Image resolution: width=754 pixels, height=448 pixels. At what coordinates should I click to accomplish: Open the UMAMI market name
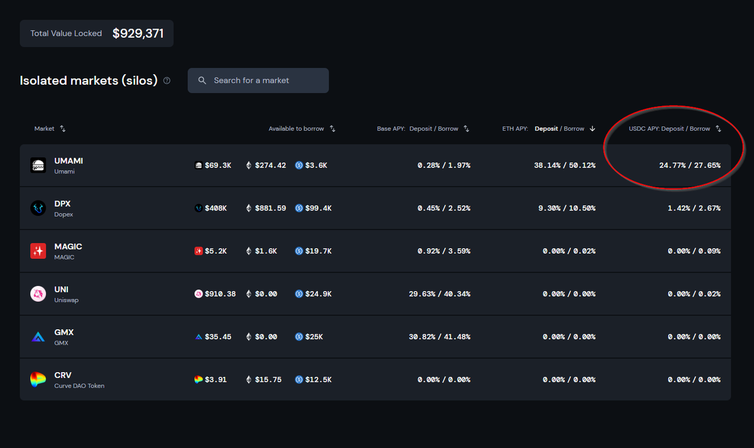click(x=68, y=161)
